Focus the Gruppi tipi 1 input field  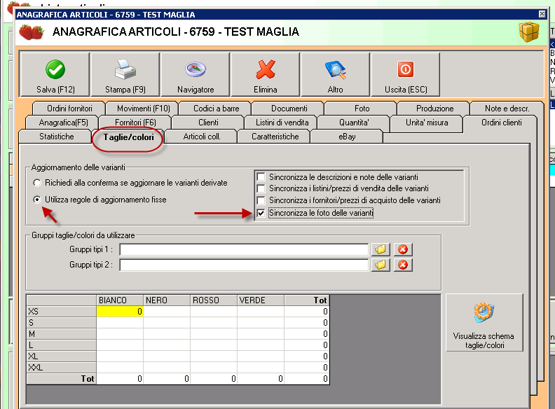[244, 249]
